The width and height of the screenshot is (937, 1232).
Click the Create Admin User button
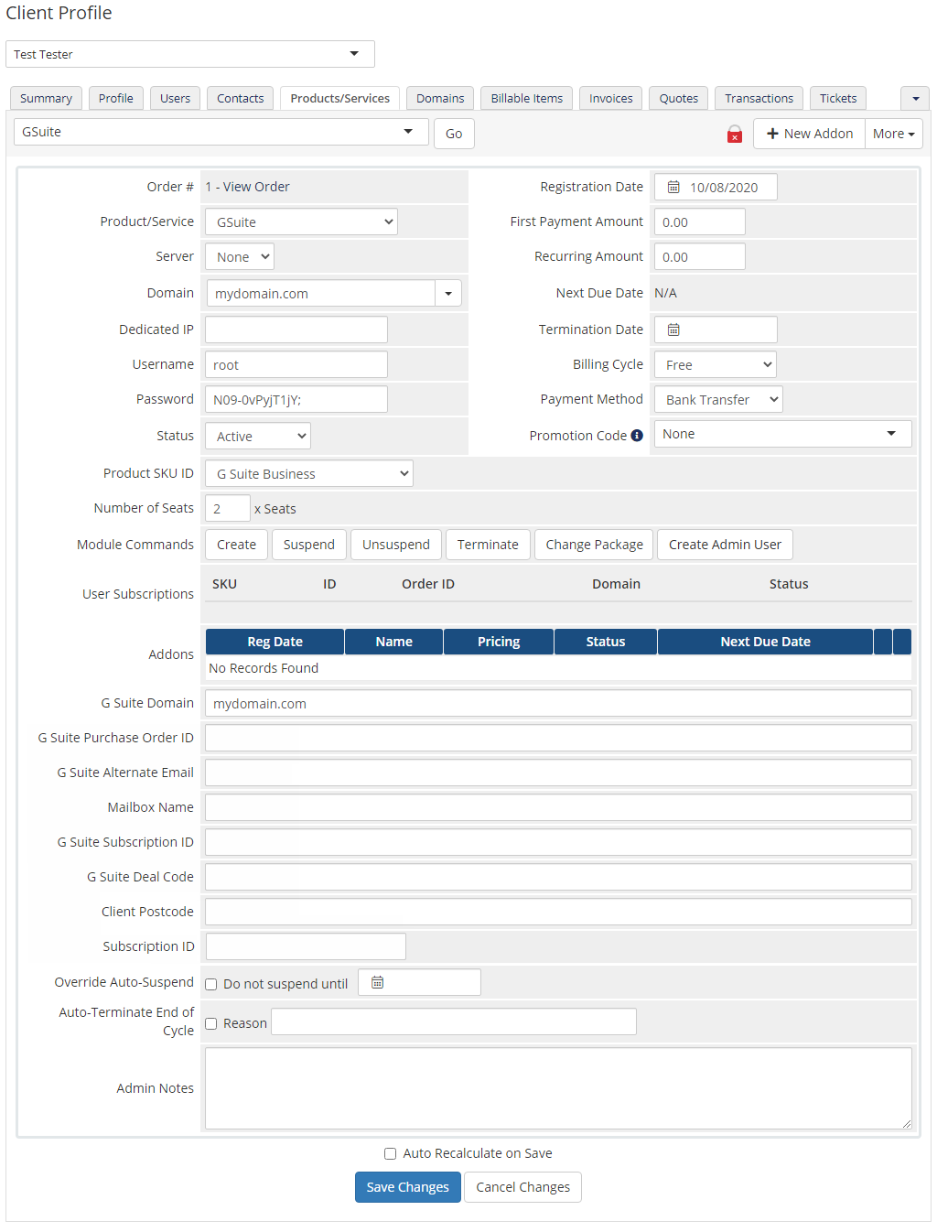pyautogui.click(x=725, y=545)
